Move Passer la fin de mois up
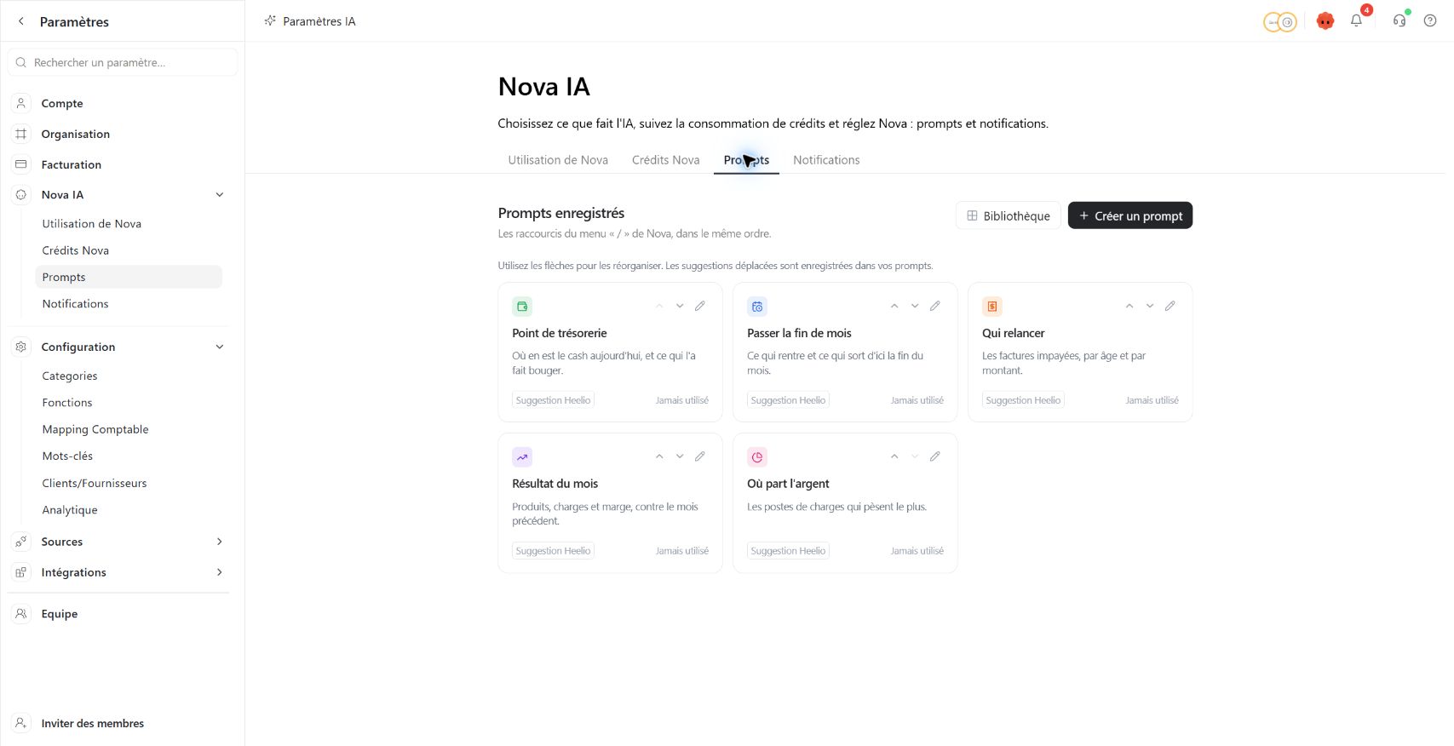 (894, 306)
